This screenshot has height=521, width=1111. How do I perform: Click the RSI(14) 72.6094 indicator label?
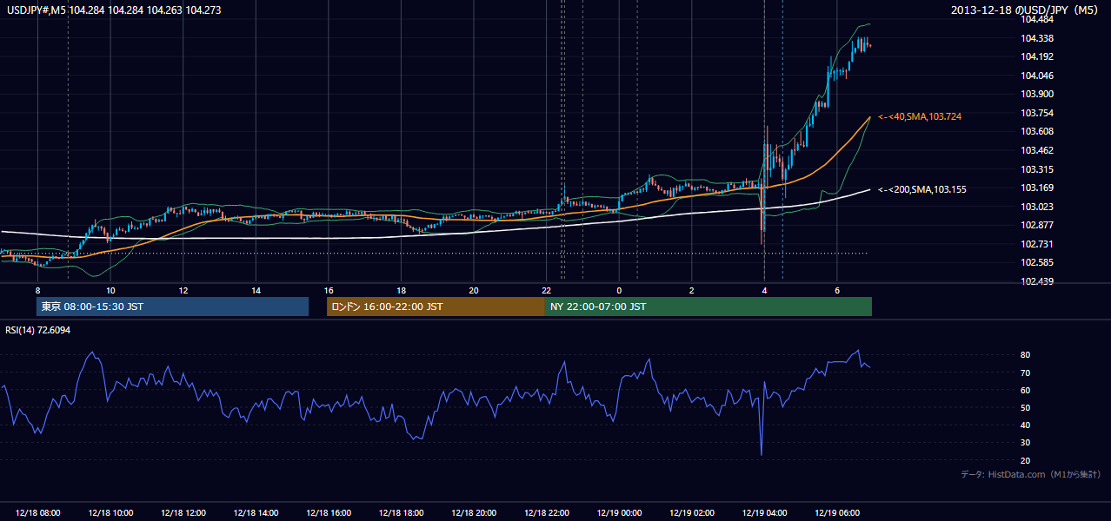[x=38, y=330]
